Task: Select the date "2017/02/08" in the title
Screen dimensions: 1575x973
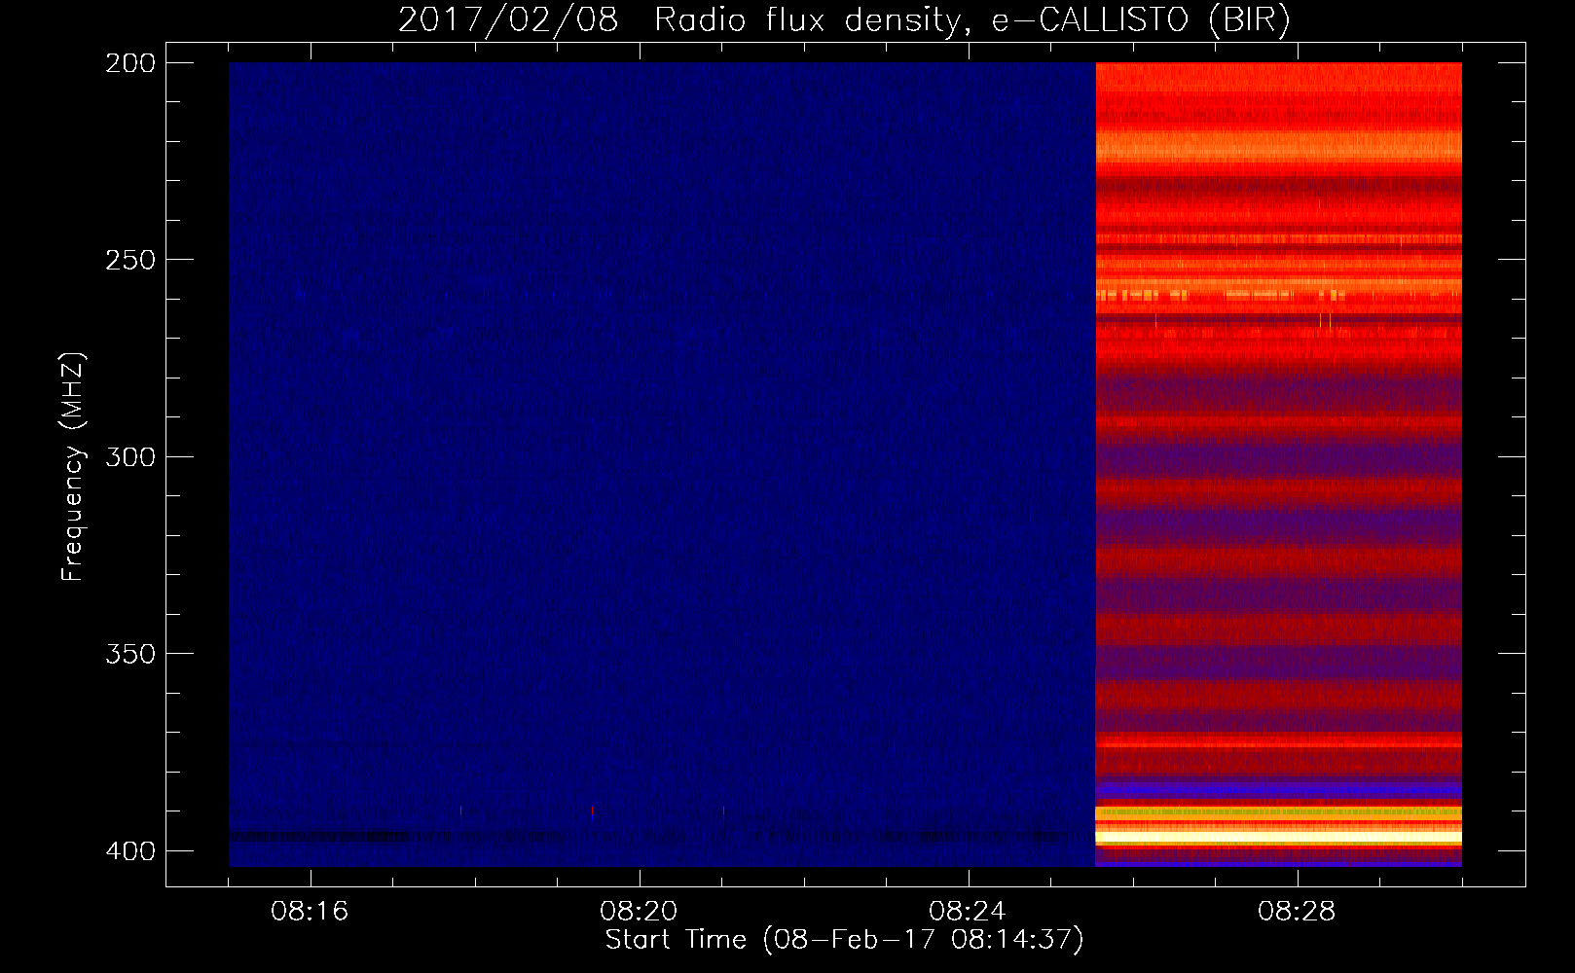Action: pyautogui.click(x=507, y=19)
